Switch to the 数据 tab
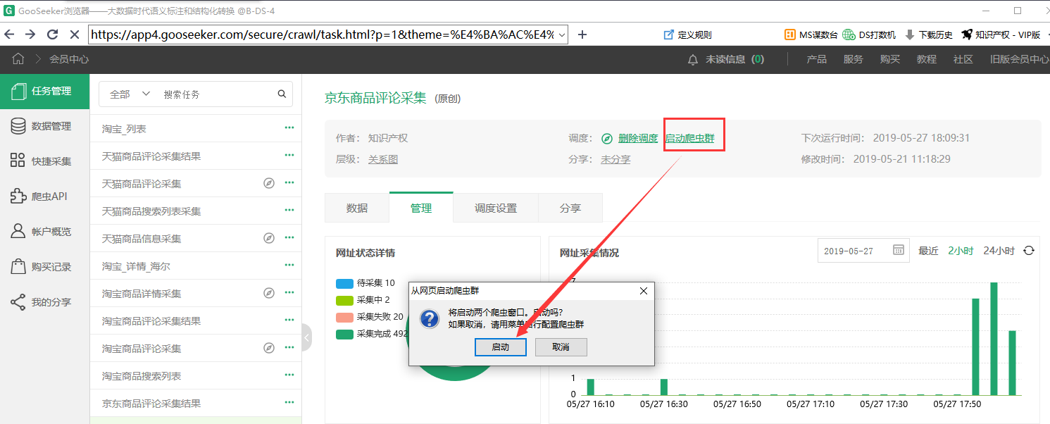Image resolution: width=1050 pixels, height=424 pixels. pos(357,208)
